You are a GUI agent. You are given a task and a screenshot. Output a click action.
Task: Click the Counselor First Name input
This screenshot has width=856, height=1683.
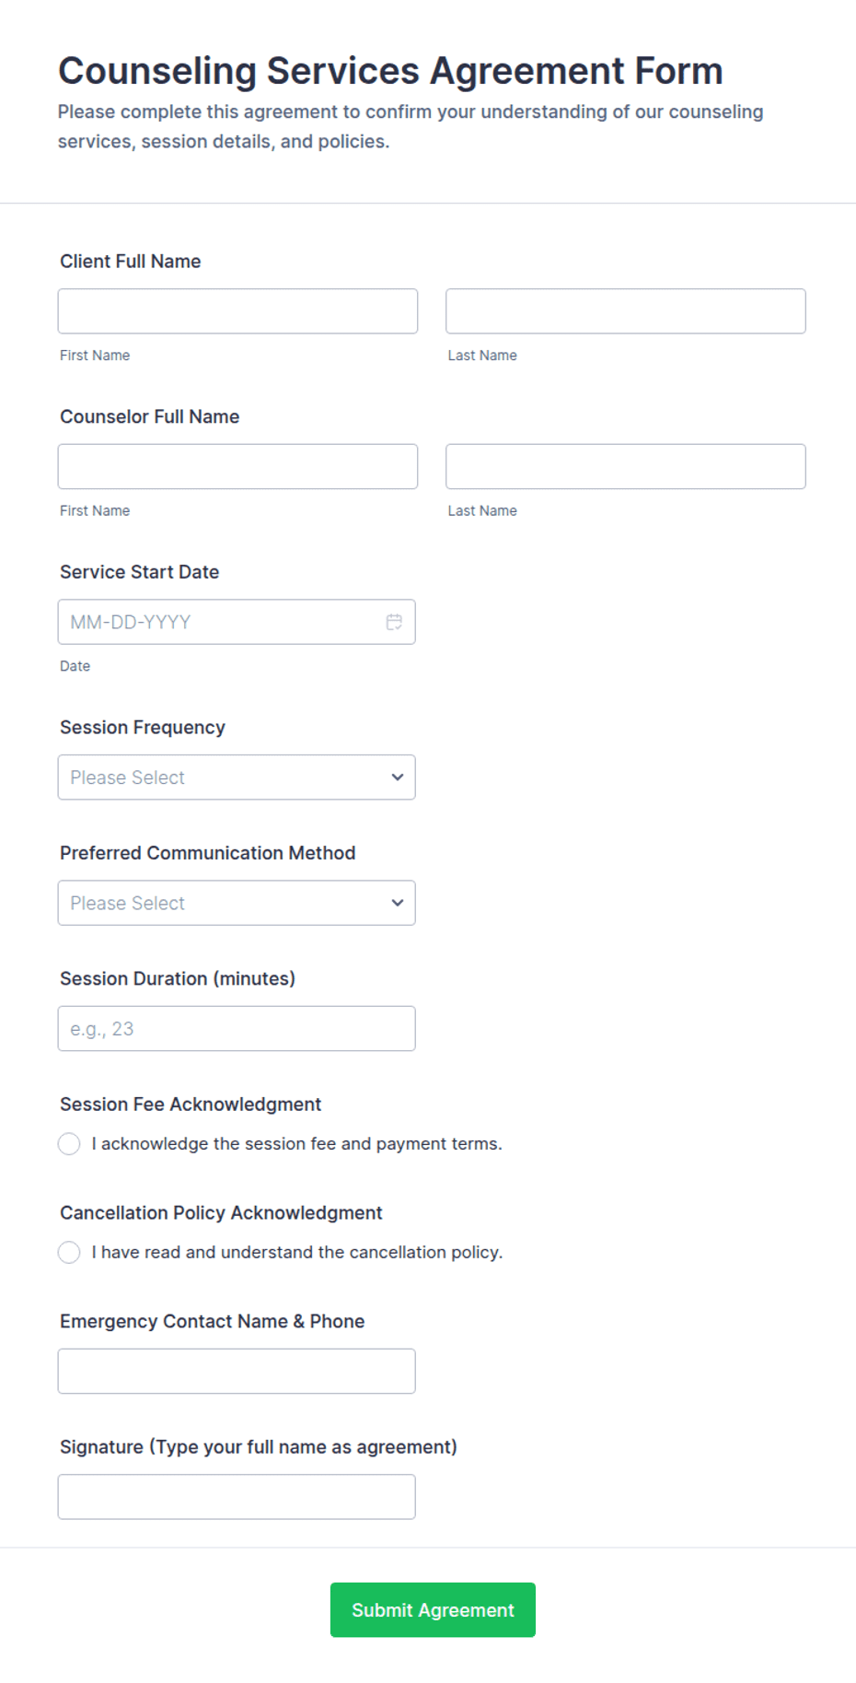click(x=237, y=467)
